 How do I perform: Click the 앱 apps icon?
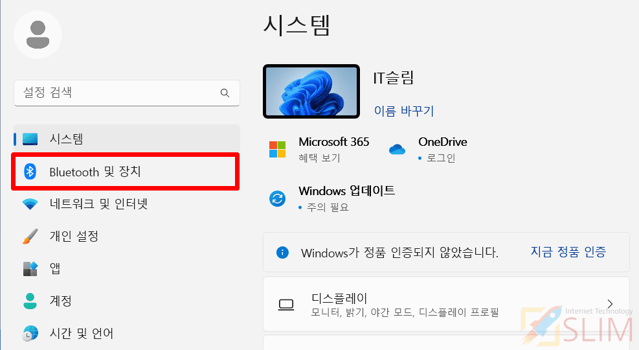(x=30, y=269)
